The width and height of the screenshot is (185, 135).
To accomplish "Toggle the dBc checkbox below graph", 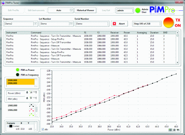I will [43, 129].
